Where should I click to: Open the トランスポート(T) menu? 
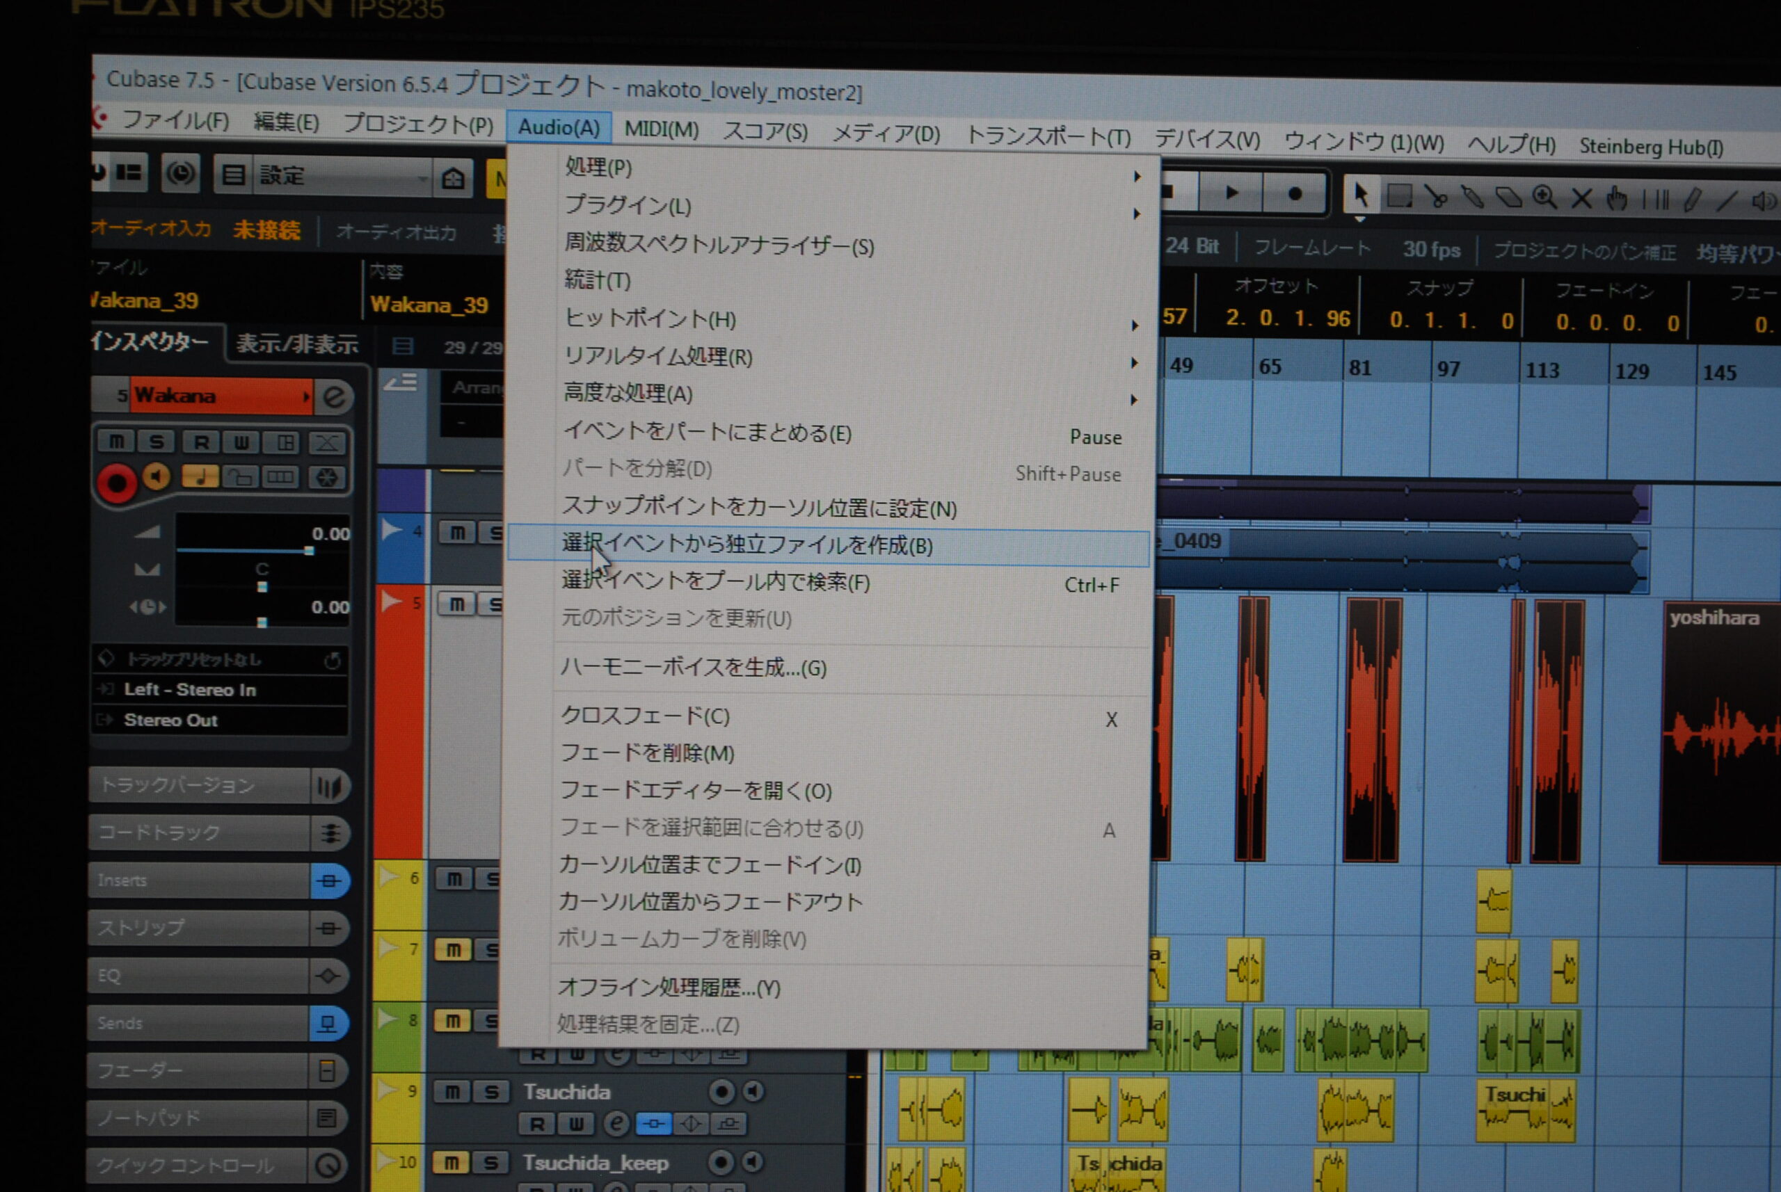click(1048, 137)
